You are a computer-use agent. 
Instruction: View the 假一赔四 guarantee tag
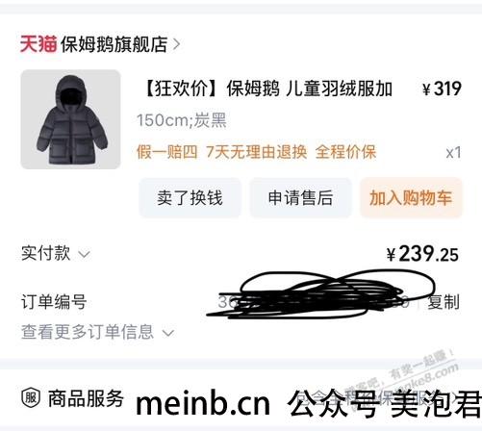(166, 152)
